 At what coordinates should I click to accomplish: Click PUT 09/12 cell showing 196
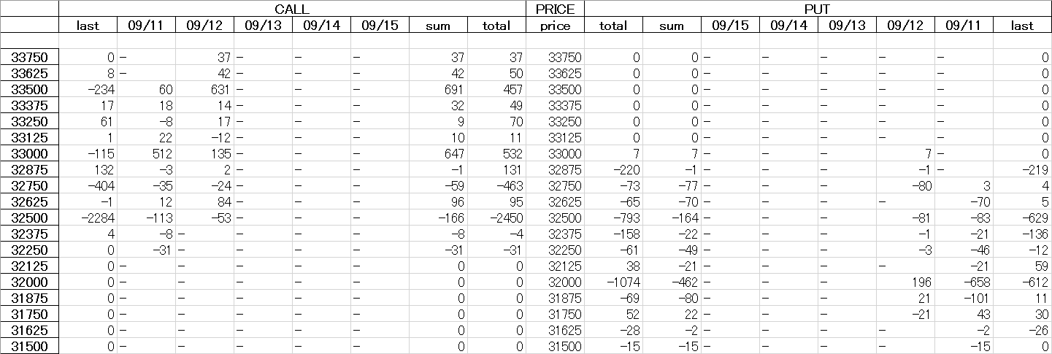pos(905,282)
